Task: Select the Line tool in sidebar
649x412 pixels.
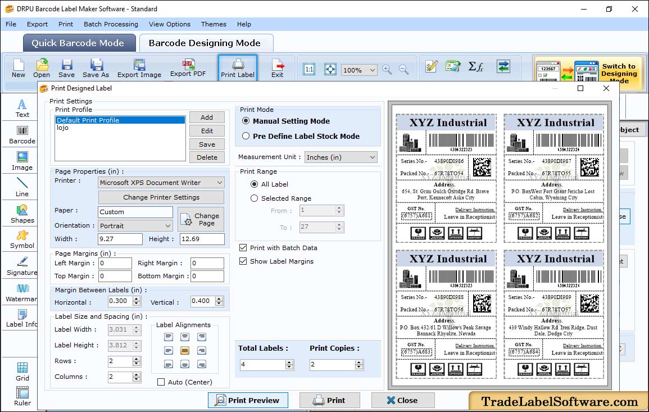Action: (x=22, y=187)
